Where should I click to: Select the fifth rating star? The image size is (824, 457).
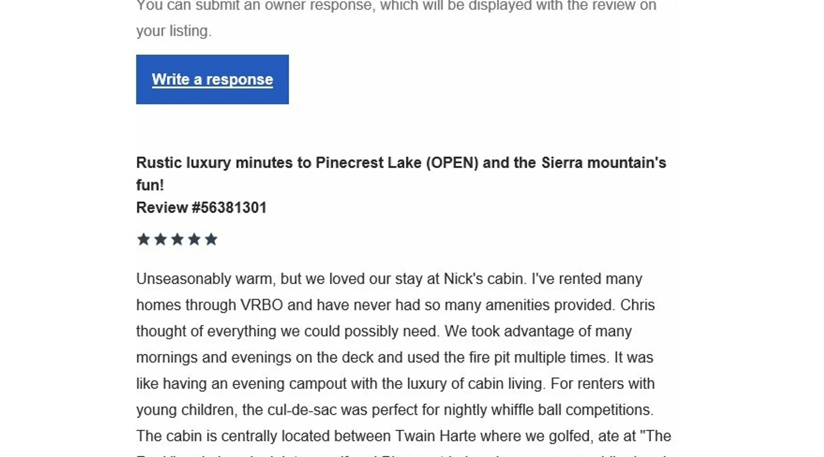click(x=211, y=239)
